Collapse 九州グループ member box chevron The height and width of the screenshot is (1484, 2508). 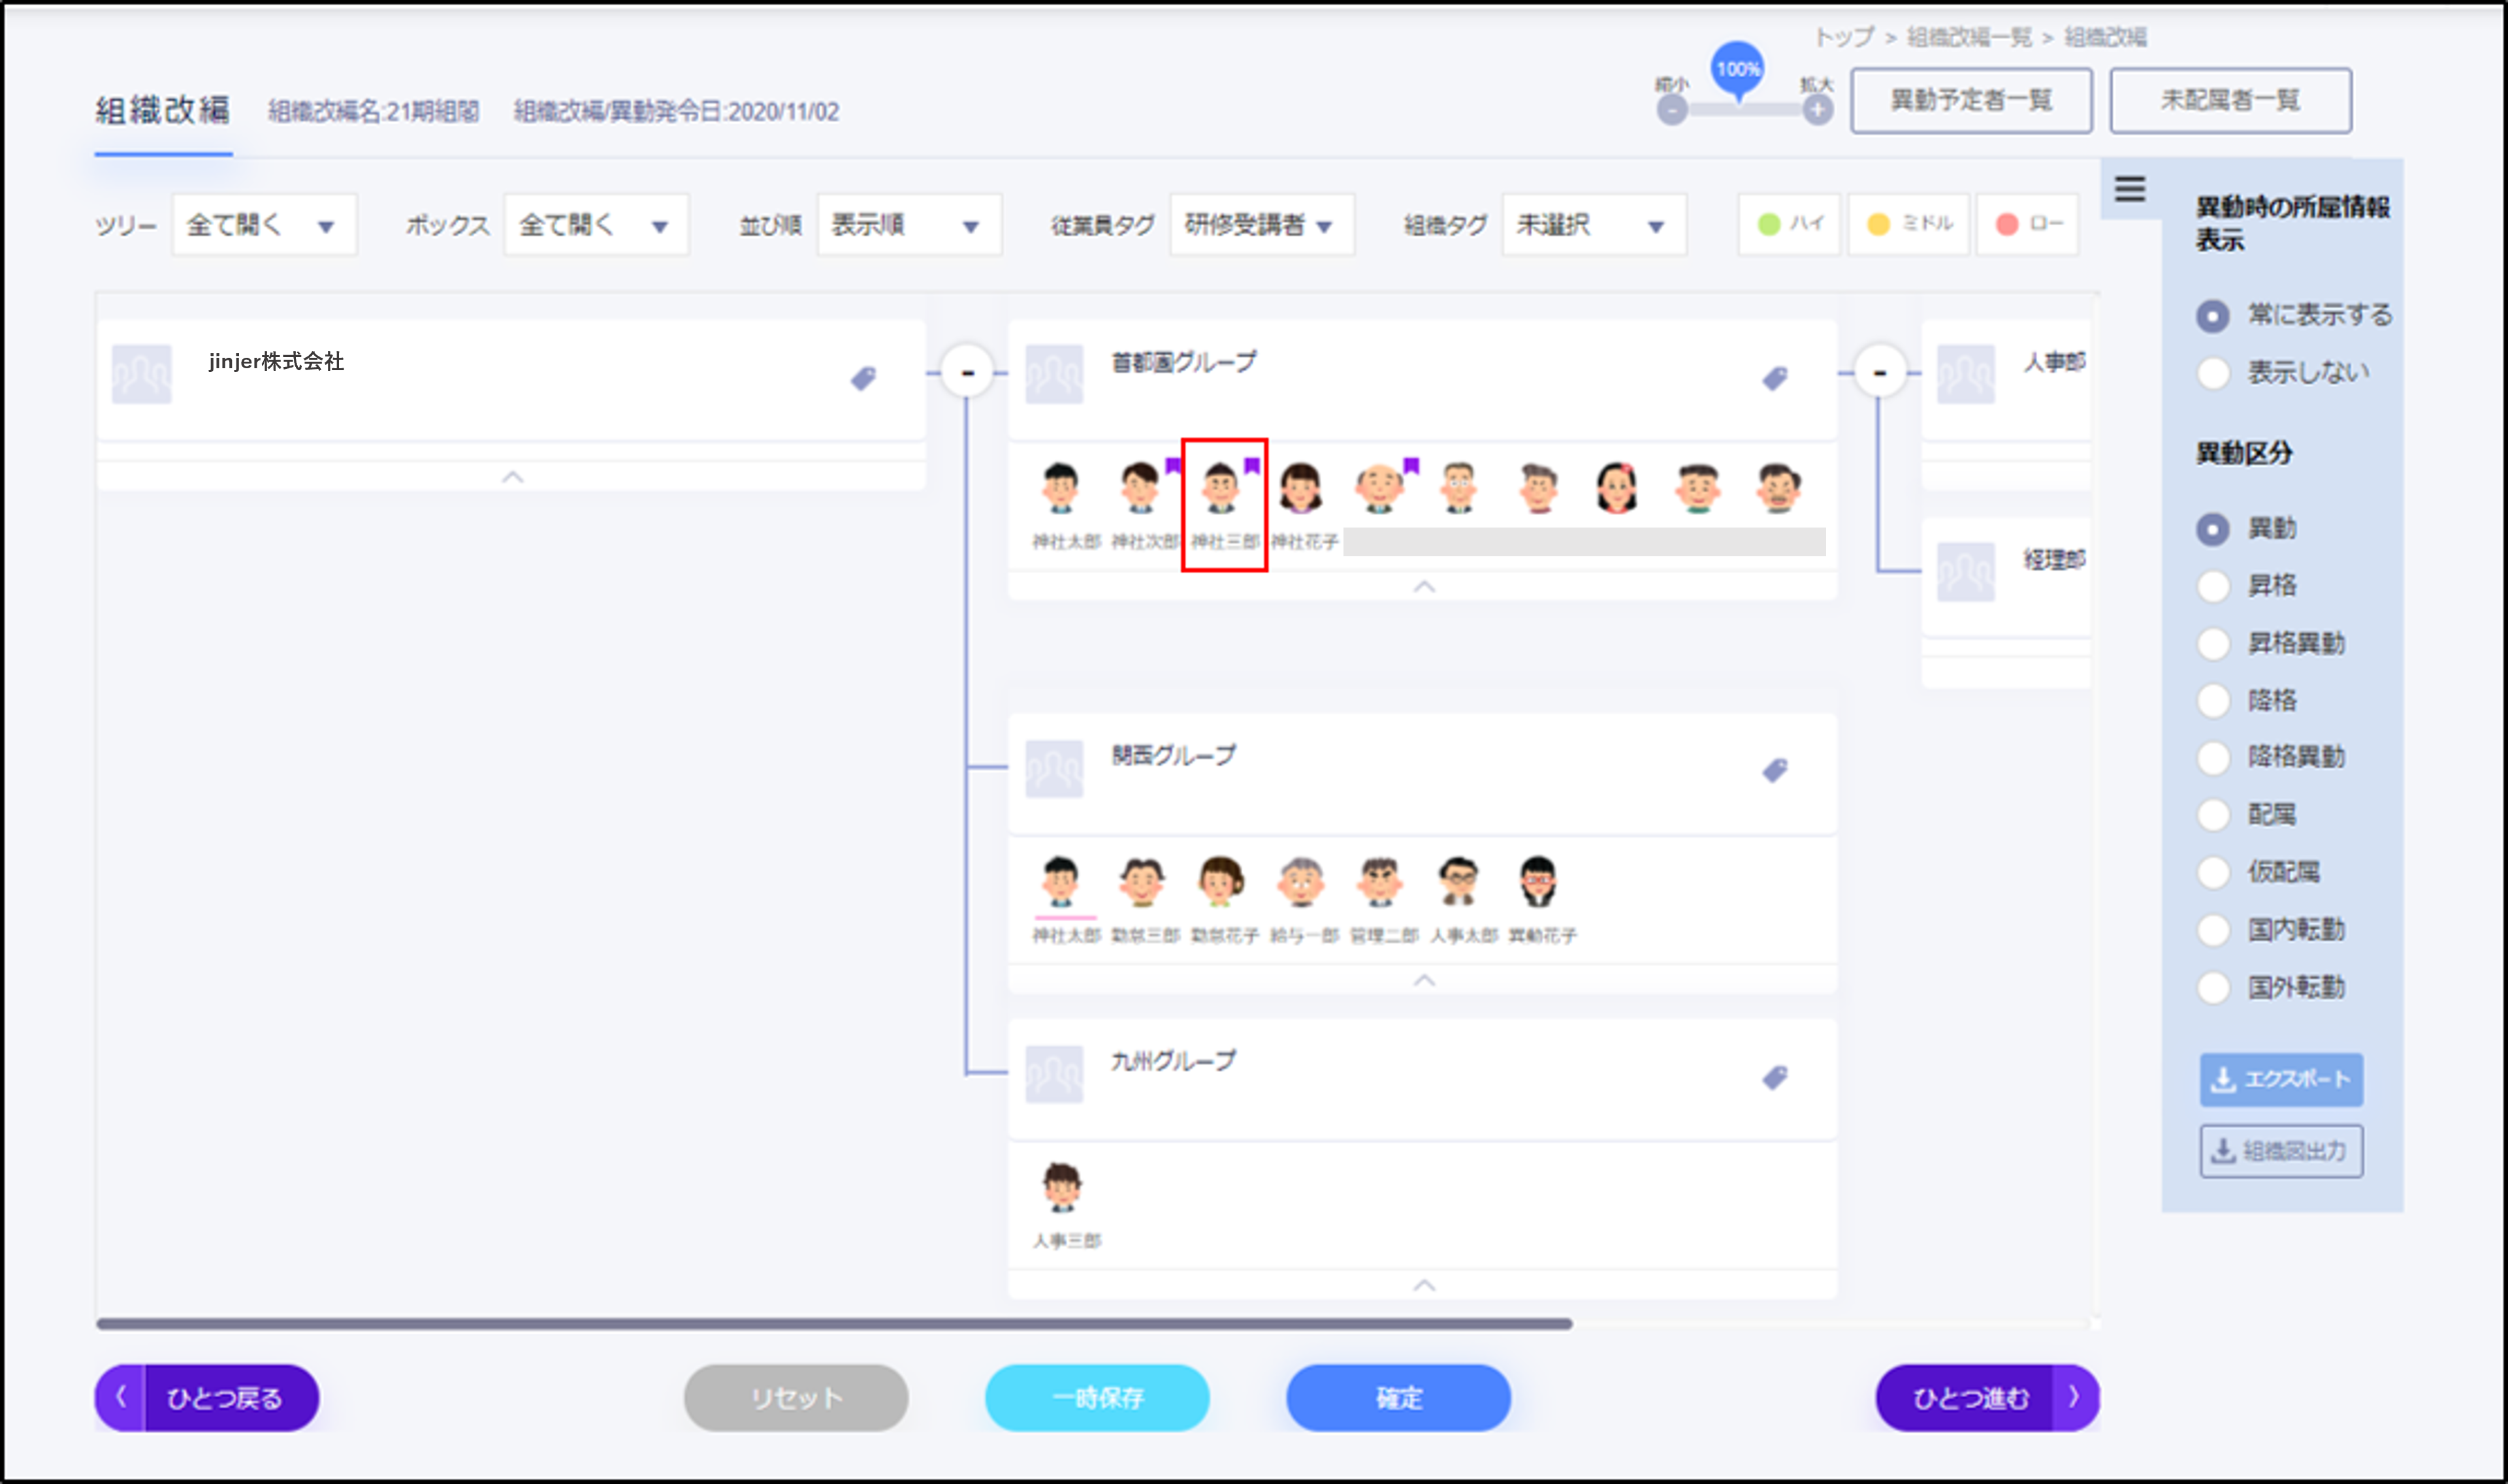coord(1424,1285)
